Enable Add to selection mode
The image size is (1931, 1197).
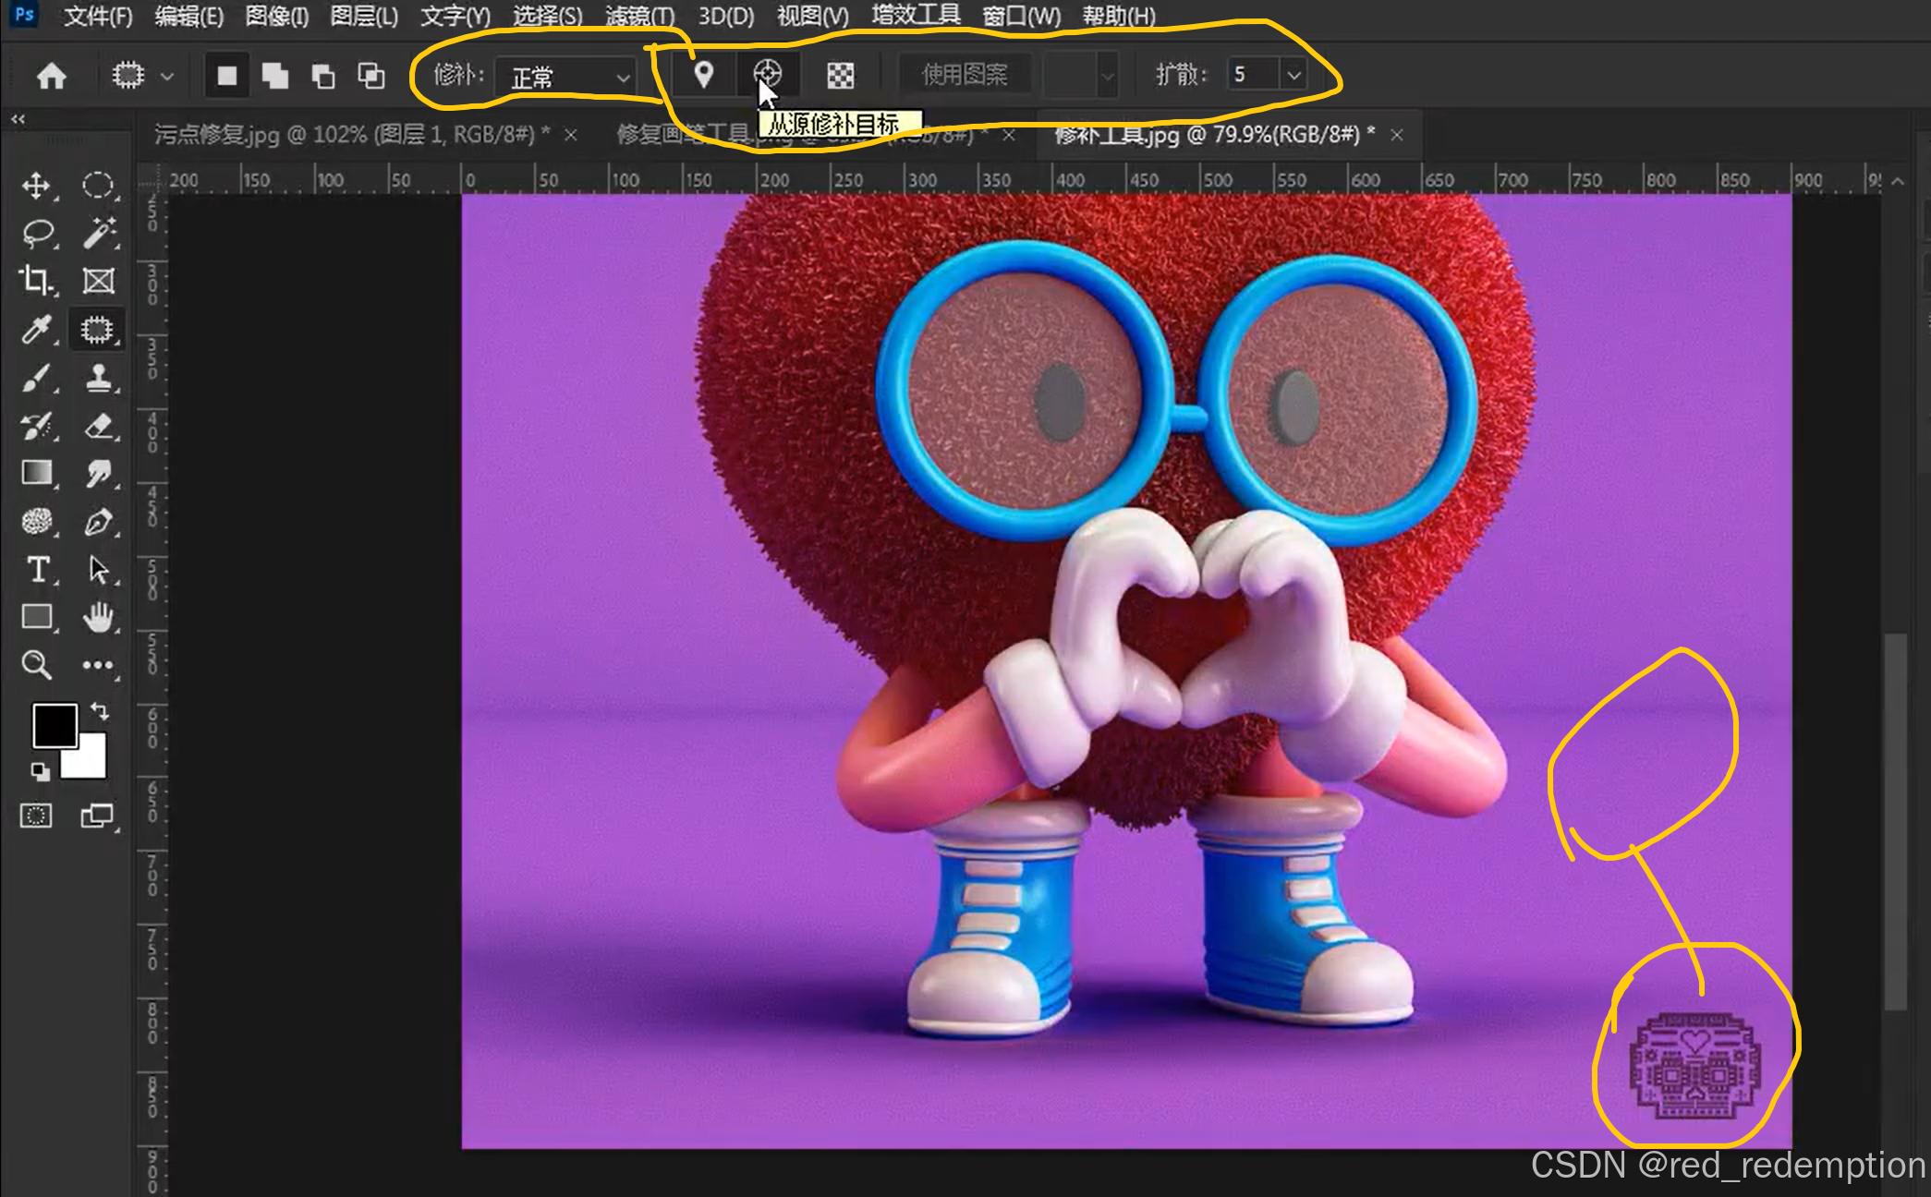[274, 75]
